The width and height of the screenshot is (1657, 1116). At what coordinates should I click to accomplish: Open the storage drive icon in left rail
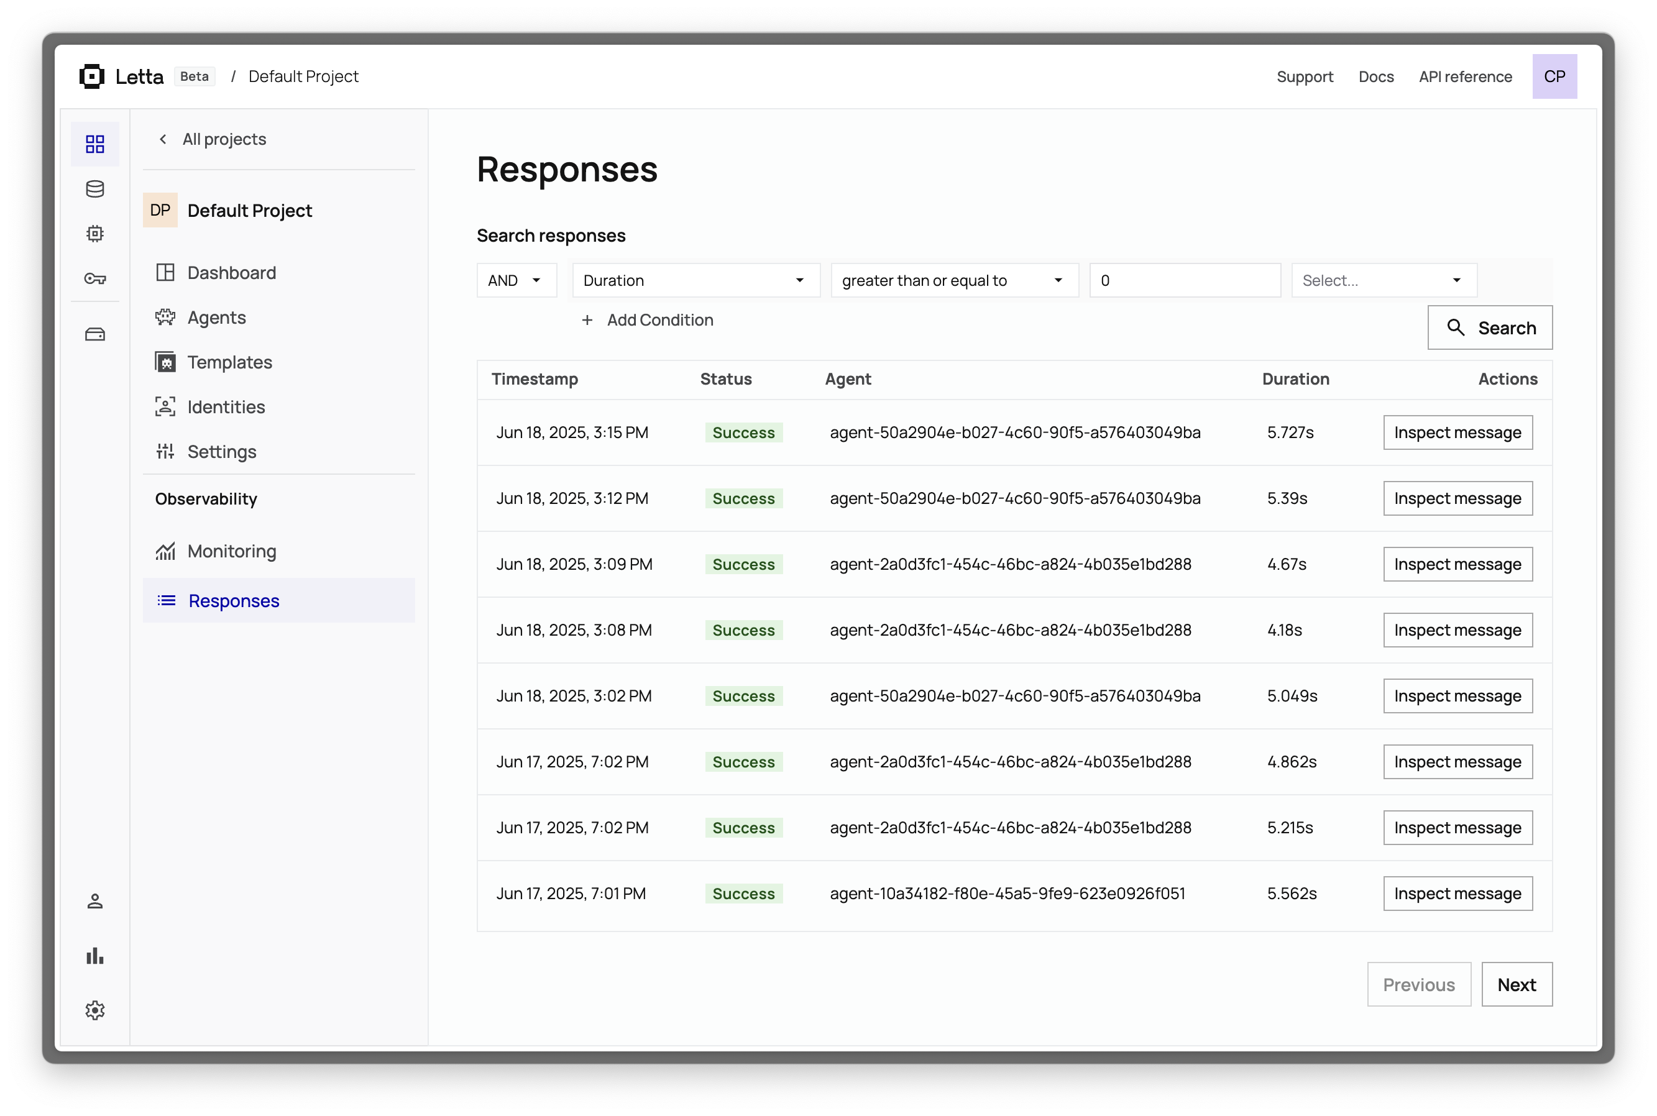click(x=94, y=334)
